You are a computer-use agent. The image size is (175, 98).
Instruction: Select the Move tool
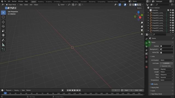click(x=3, y=22)
